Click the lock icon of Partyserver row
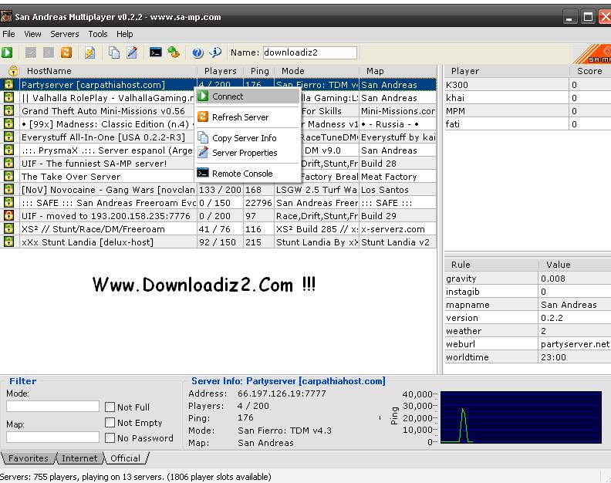 tap(8, 84)
